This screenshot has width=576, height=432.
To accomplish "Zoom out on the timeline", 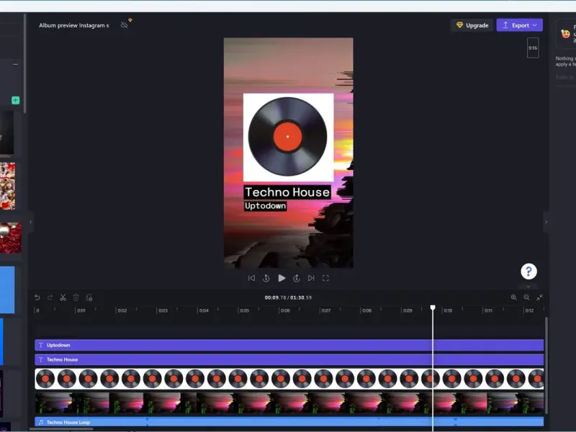I will (x=527, y=297).
